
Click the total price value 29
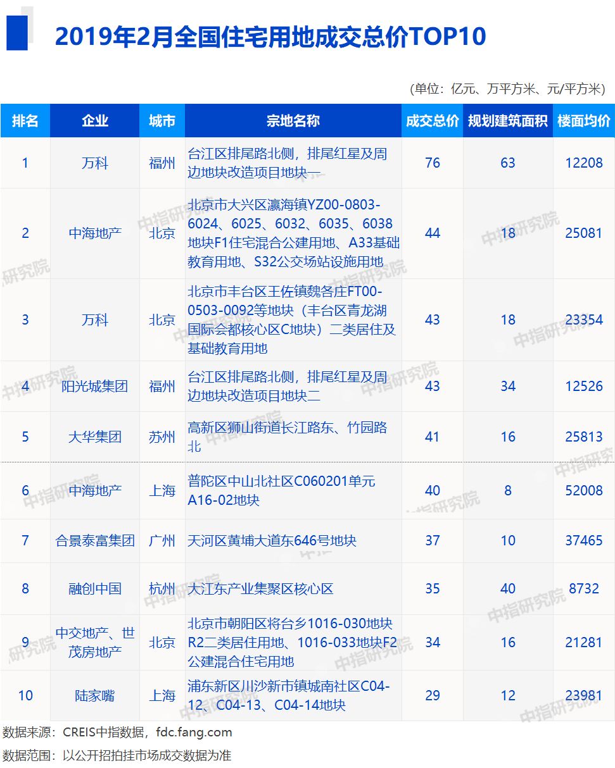[433, 696]
